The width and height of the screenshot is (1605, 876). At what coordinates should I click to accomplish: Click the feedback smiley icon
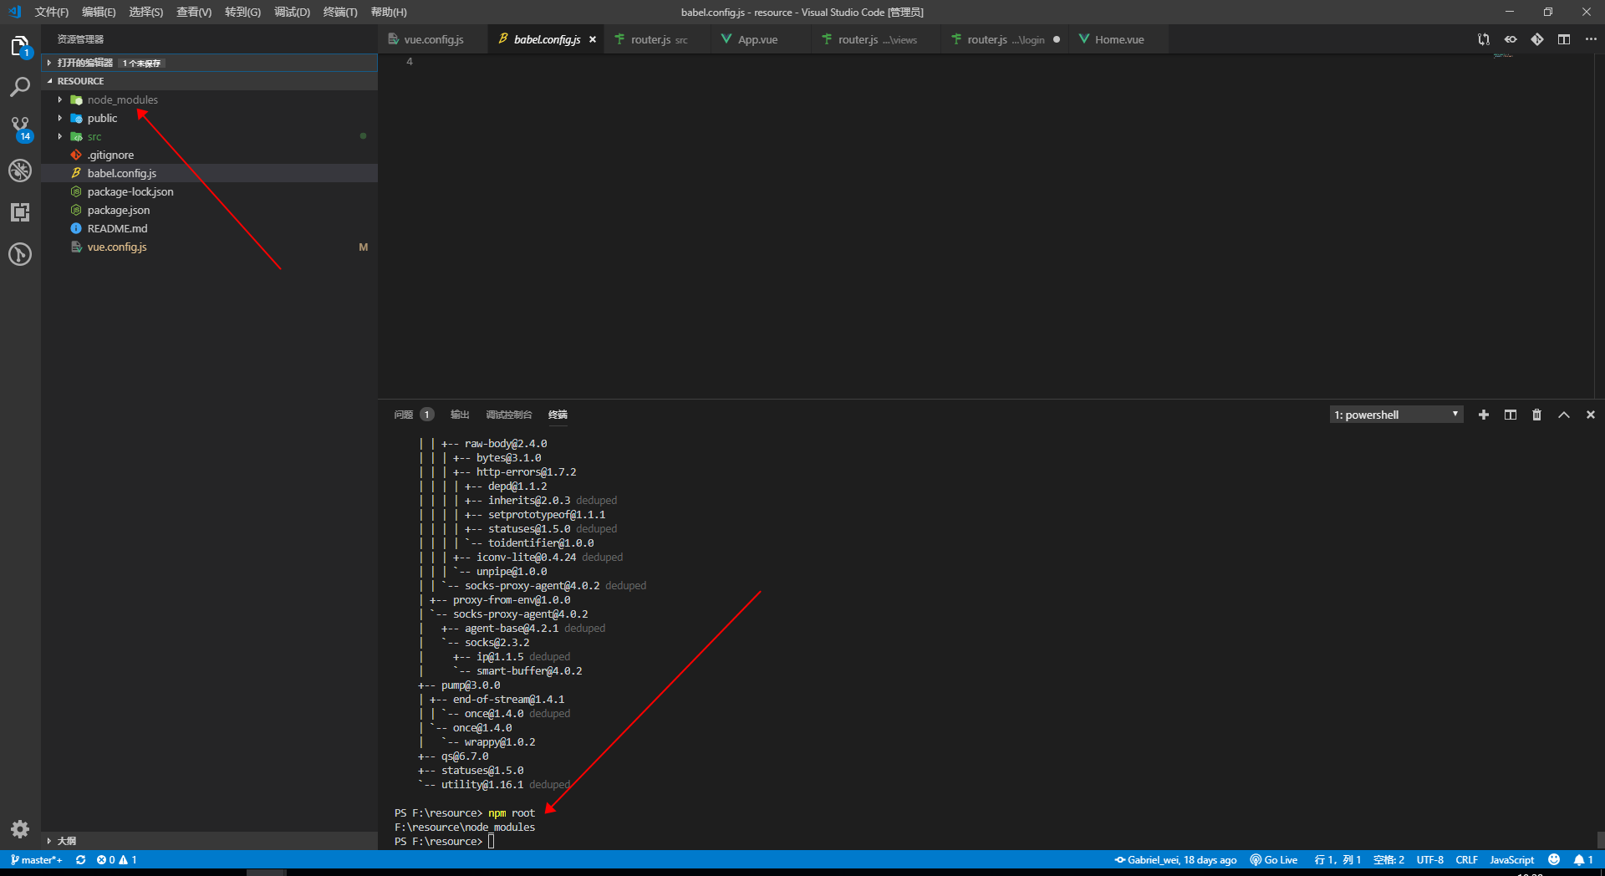1554,859
